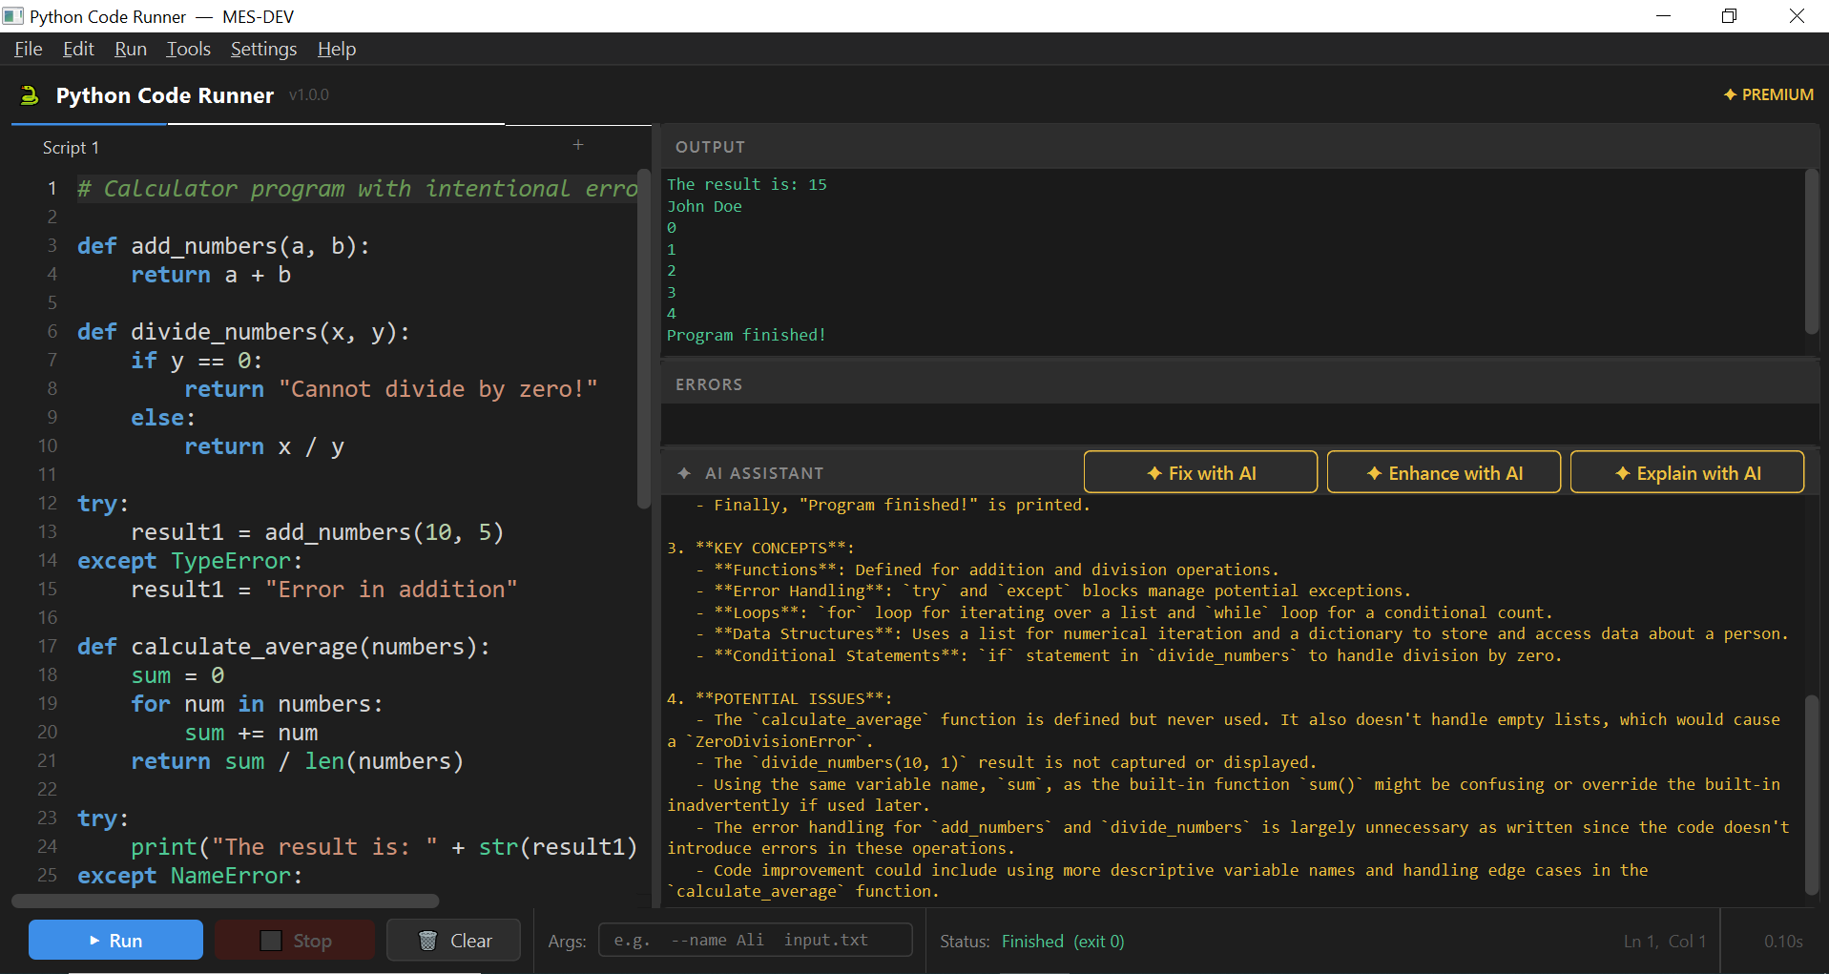Add a new script tab with plus icon
1829x974 pixels.
pyautogui.click(x=577, y=145)
